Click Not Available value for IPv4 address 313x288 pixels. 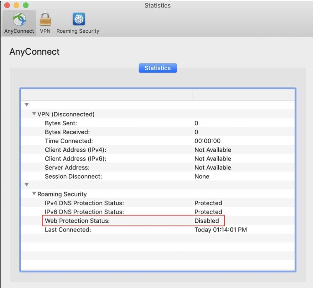coord(213,150)
